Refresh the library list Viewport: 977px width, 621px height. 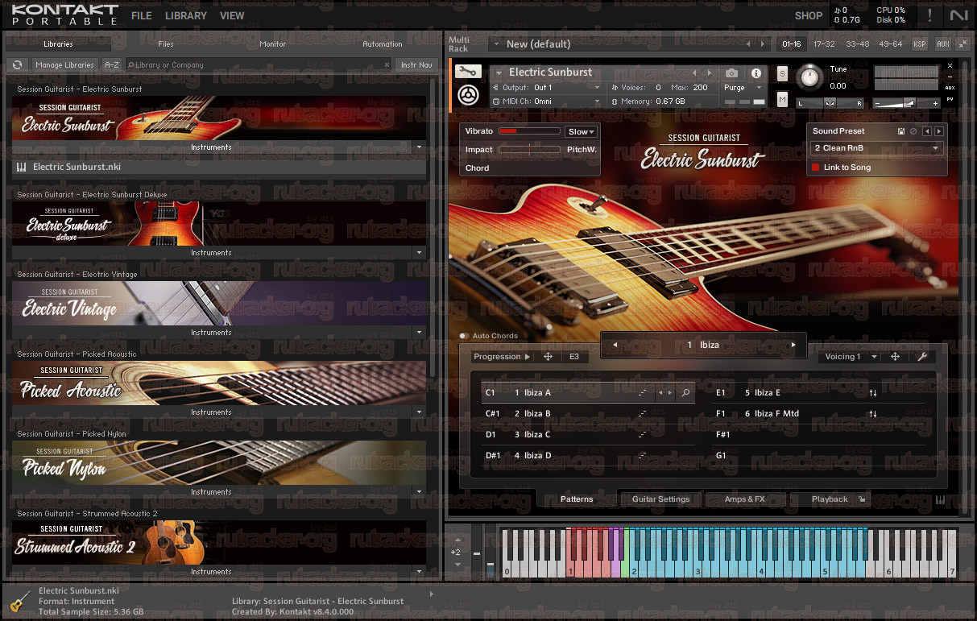click(16, 64)
